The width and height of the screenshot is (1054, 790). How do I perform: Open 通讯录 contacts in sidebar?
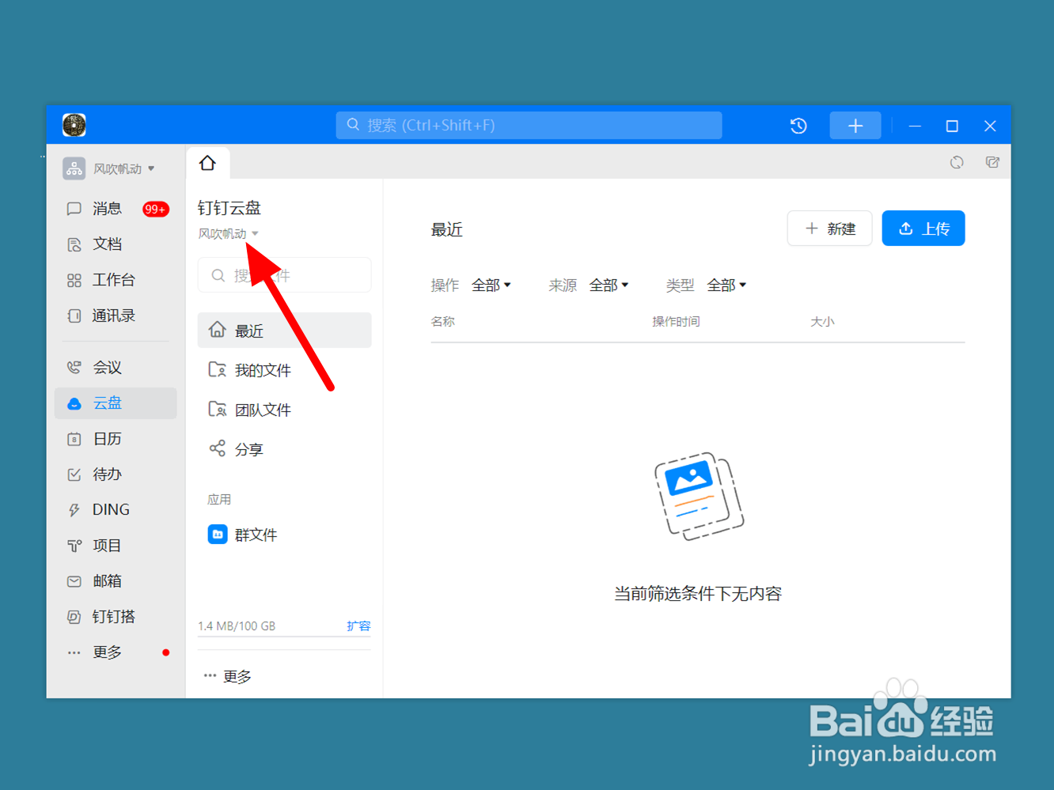[116, 316]
